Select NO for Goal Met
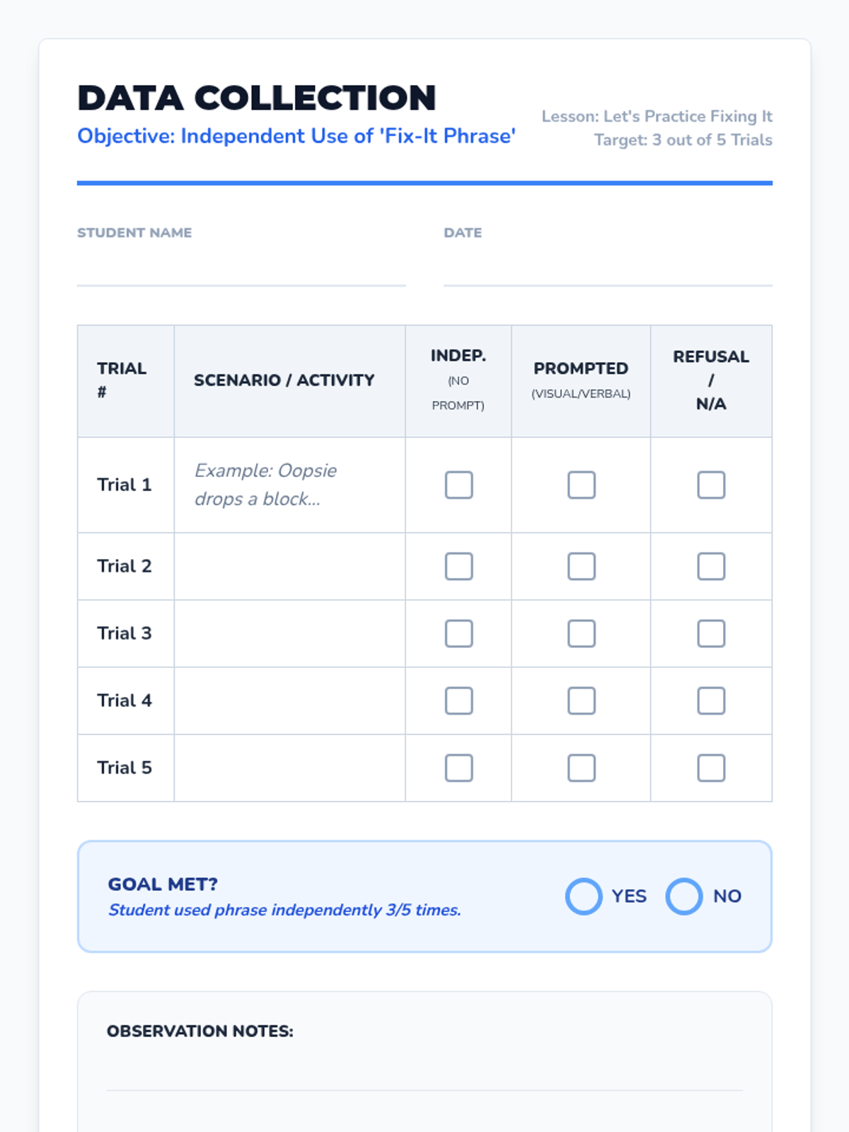The height and width of the screenshot is (1132, 849). coord(684,896)
